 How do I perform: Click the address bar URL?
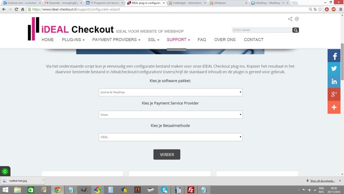click(x=76, y=10)
